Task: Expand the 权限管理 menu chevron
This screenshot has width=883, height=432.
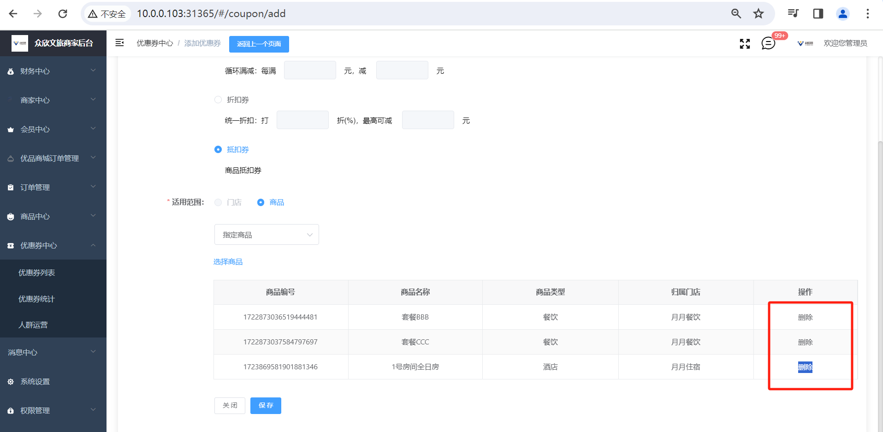Action: click(93, 410)
